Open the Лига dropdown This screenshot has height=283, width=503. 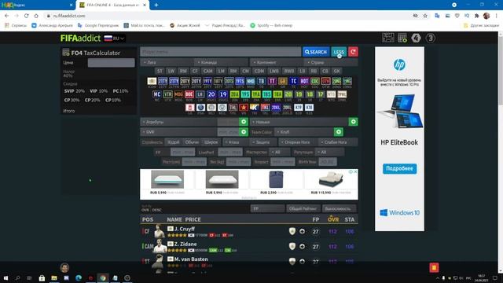[x=167, y=62]
